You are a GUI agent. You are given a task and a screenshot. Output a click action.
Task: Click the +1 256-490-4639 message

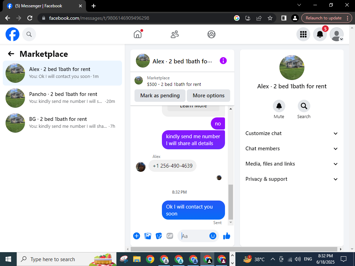[x=173, y=166]
